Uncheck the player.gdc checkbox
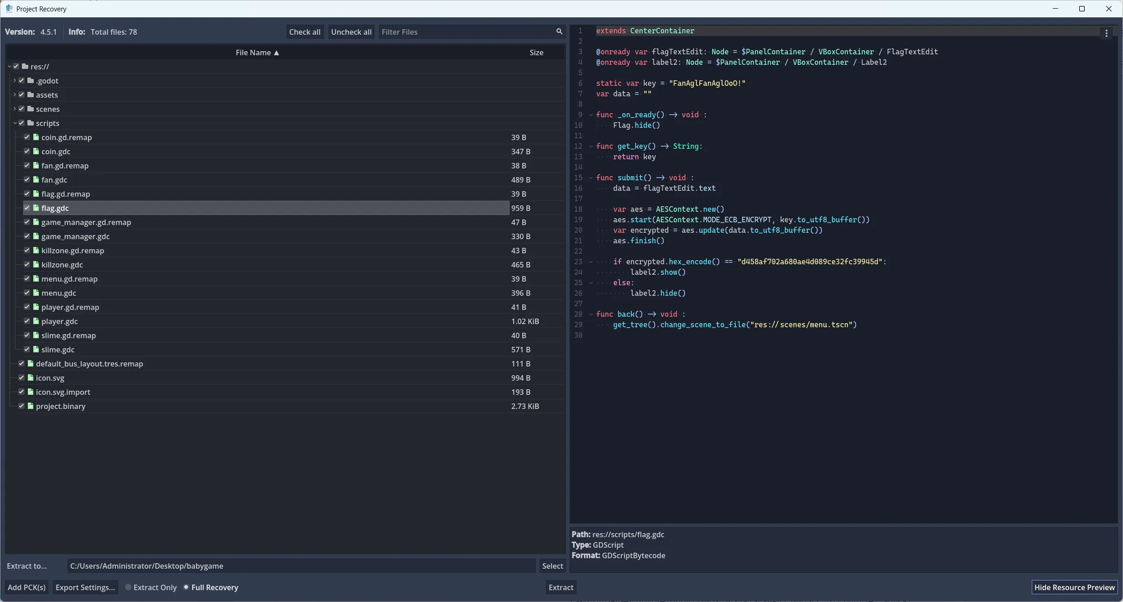The height and width of the screenshot is (602, 1123). pos(27,321)
